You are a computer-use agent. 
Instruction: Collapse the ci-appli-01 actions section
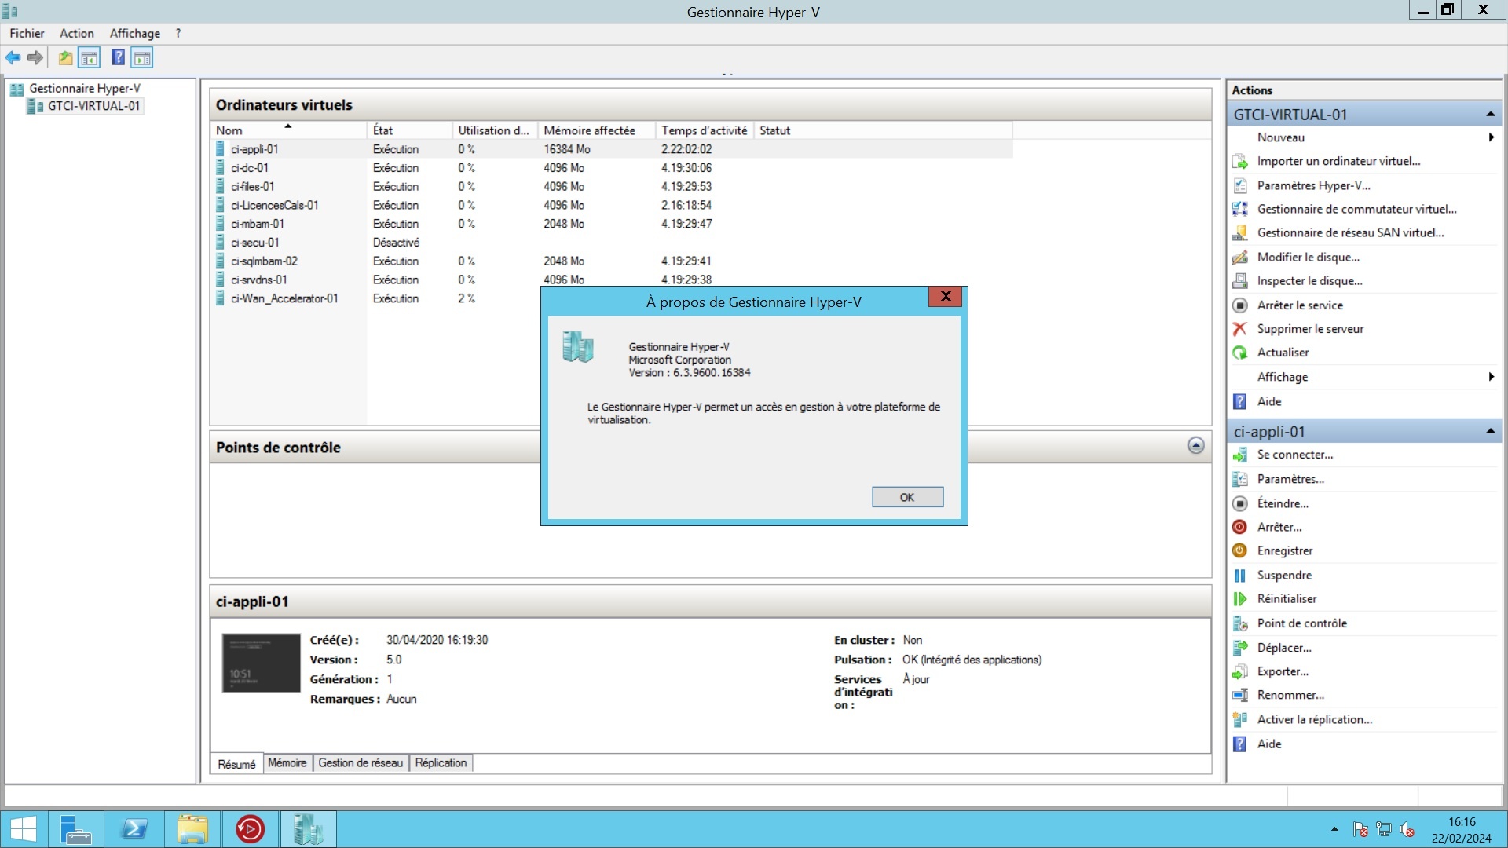click(1490, 431)
